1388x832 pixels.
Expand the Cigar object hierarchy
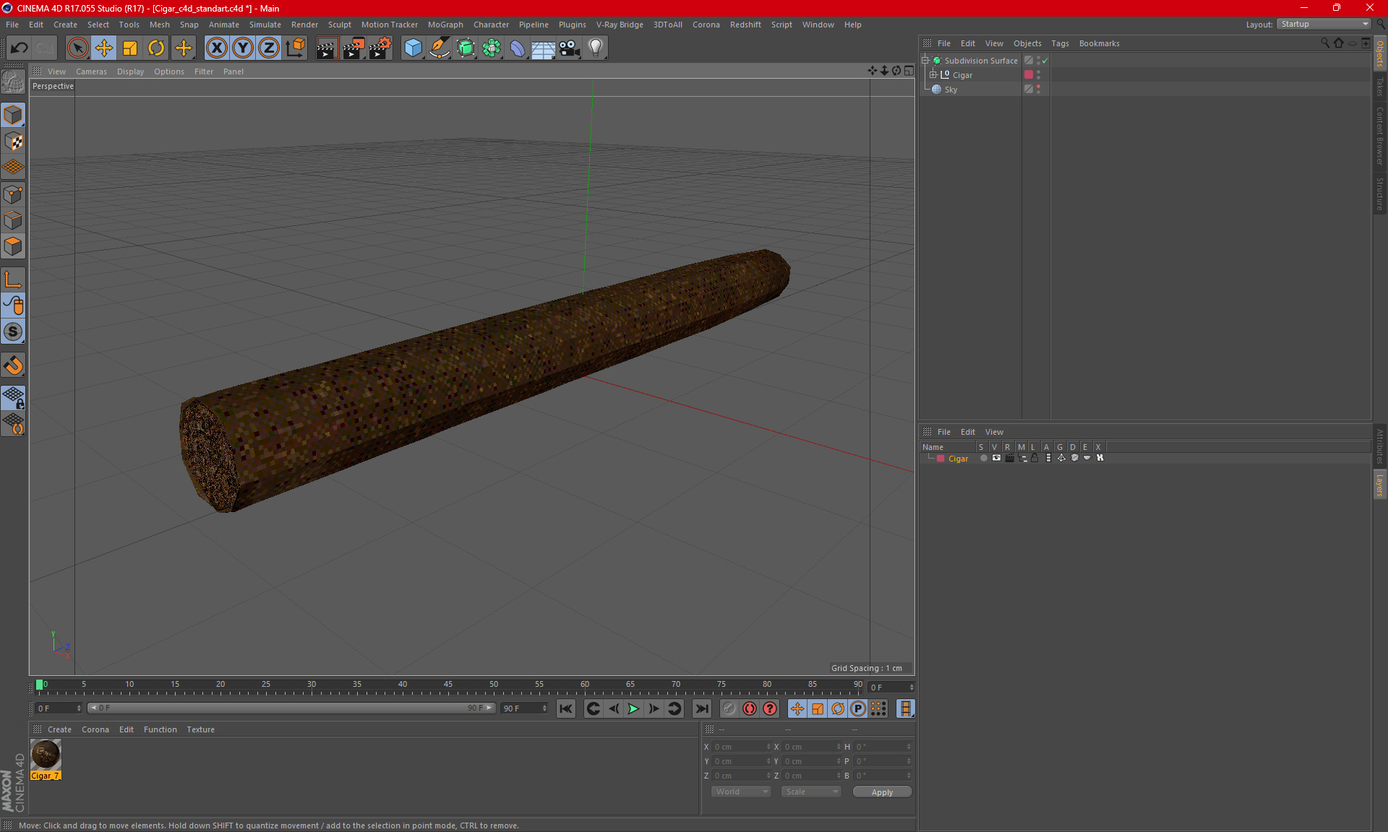tap(933, 75)
